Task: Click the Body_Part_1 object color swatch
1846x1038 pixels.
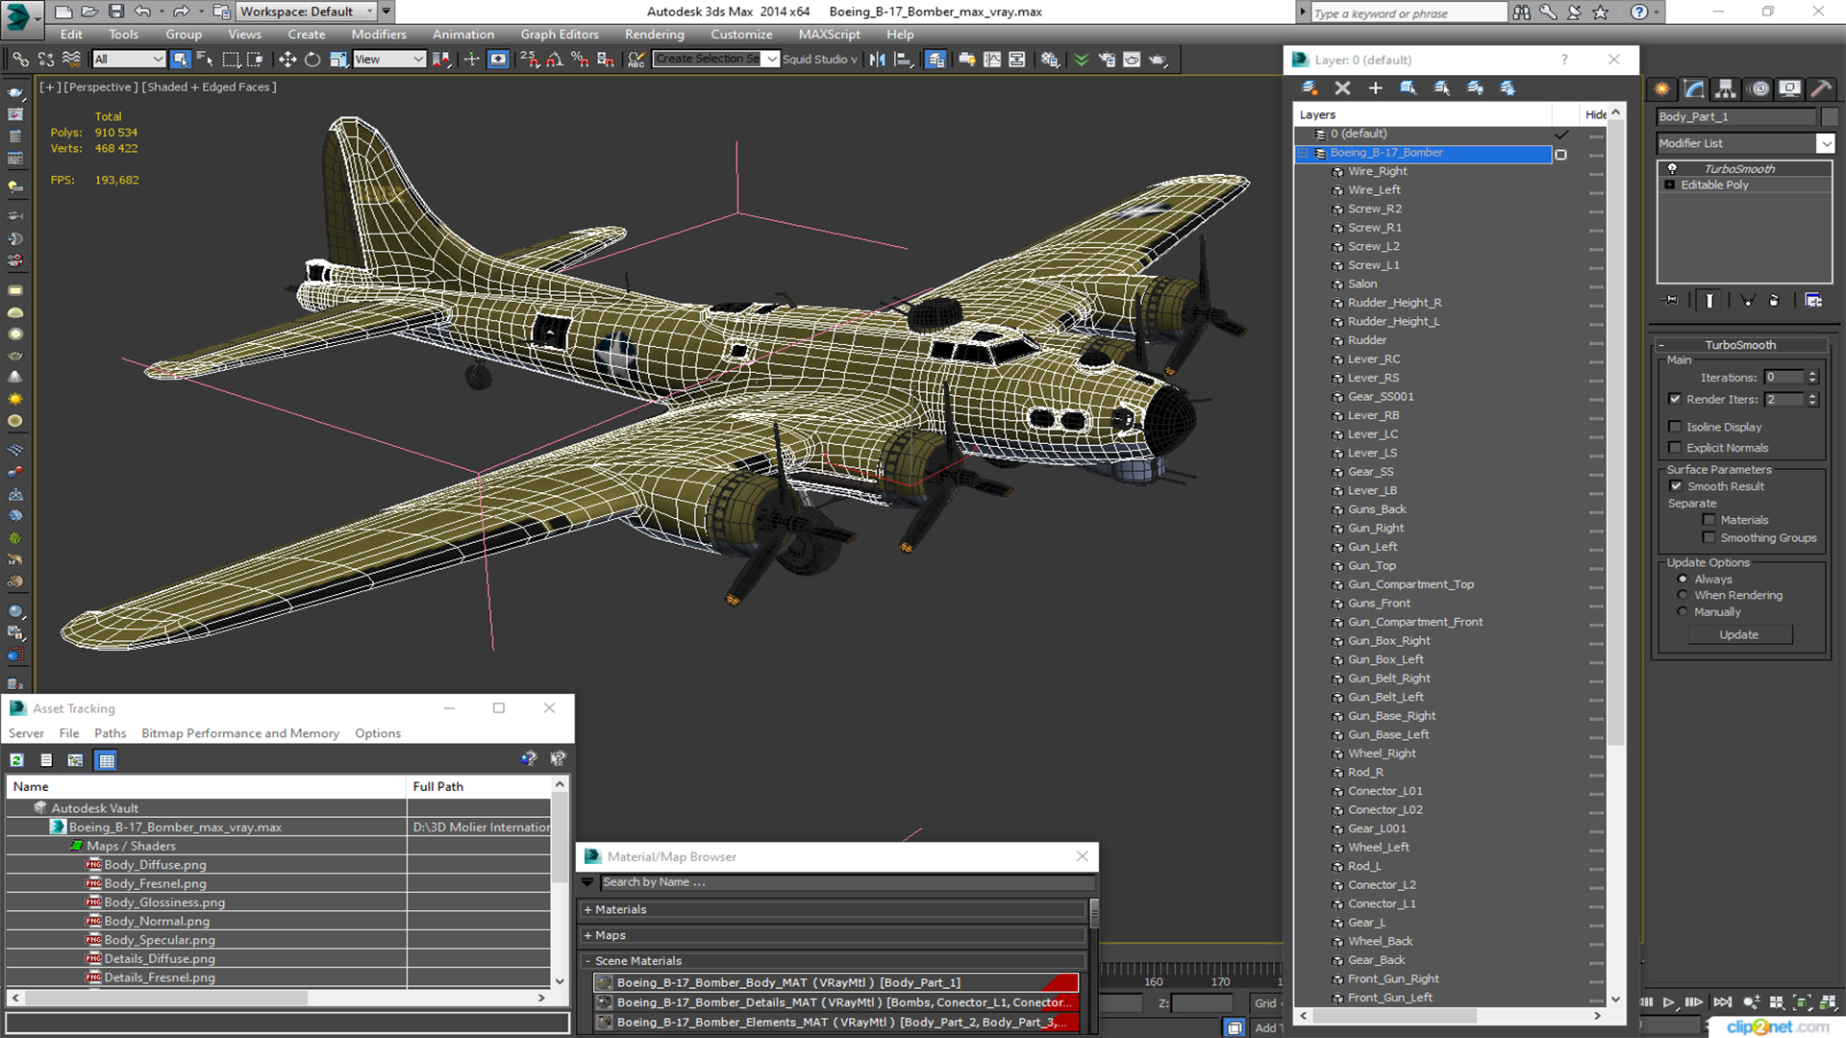Action: [x=1829, y=117]
